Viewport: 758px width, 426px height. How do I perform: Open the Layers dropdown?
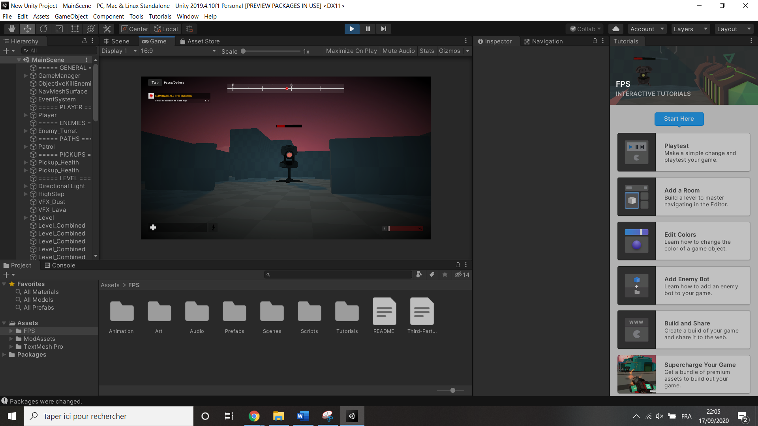click(690, 29)
